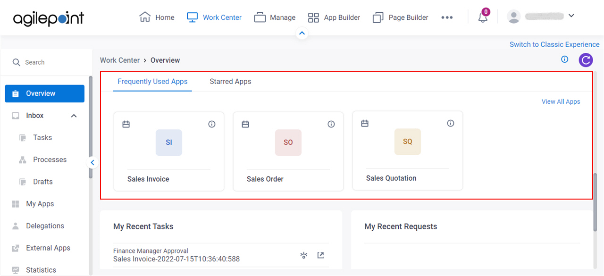Click the AgilePoint logo
The height and width of the screenshot is (276, 604).
click(48, 18)
